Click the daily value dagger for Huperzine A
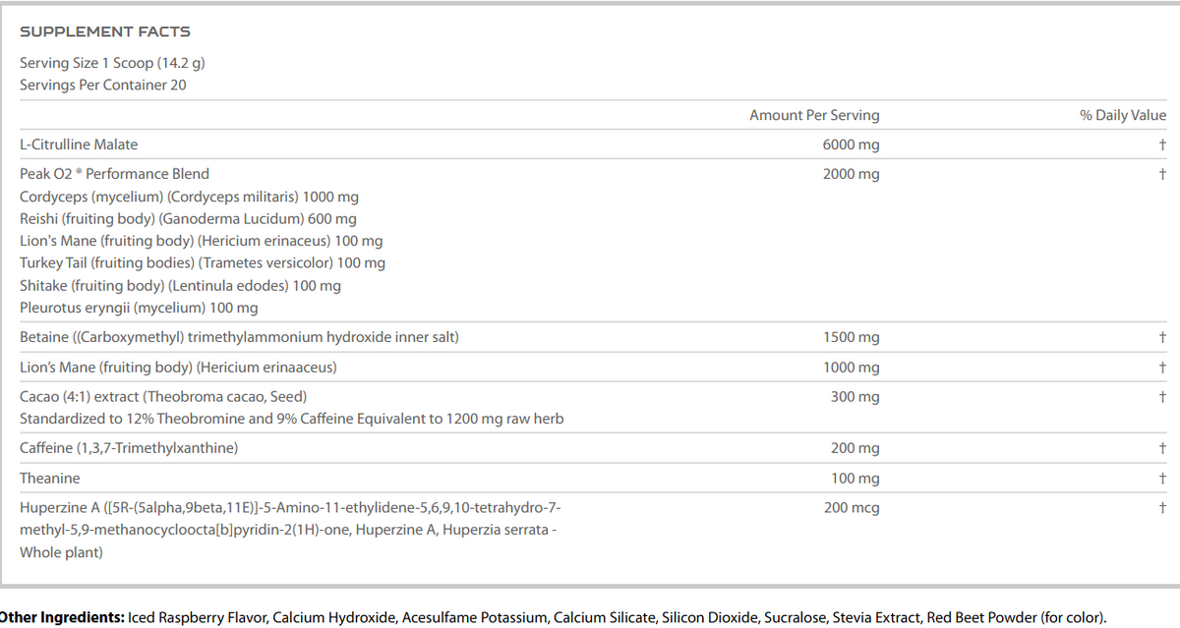The height and width of the screenshot is (628, 1180). (x=1162, y=508)
